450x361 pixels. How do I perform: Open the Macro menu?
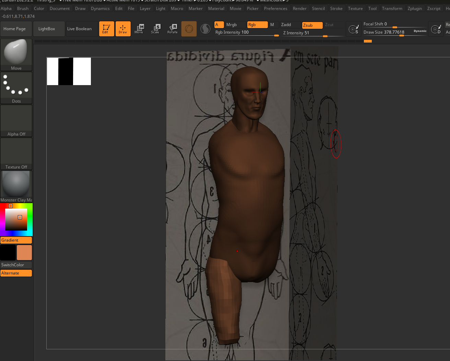pyautogui.click(x=177, y=9)
